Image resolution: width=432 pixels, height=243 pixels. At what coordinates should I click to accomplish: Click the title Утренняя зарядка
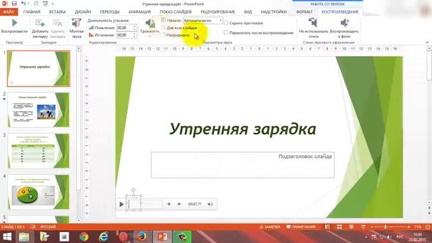(242, 129)
